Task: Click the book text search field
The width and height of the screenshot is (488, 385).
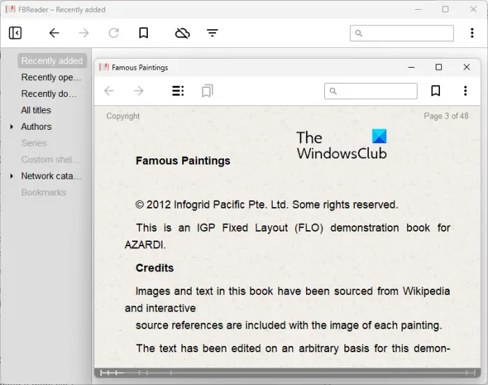Action: [x=371, y=91]
